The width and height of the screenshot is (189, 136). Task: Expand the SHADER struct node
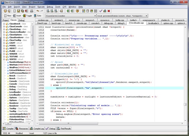click(x=4, y=54)
